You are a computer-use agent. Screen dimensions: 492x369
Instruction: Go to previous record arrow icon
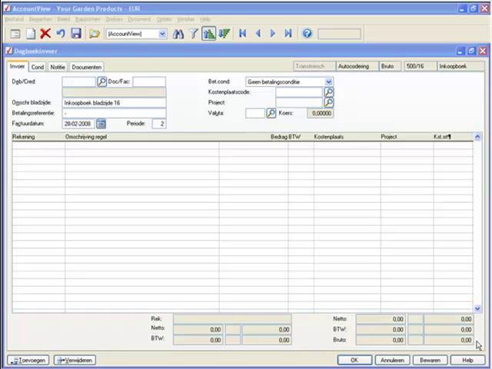tap(258, 33)
